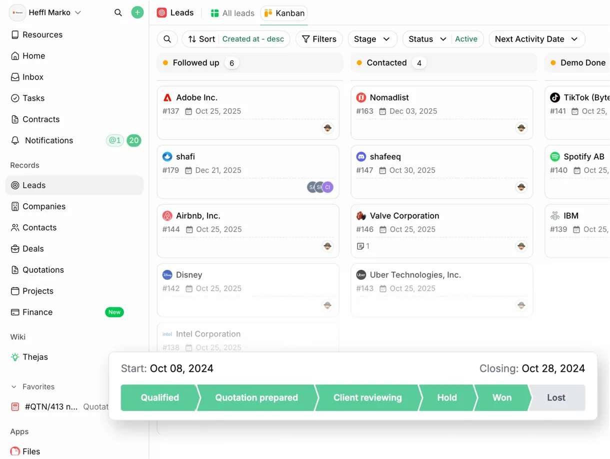Switch to All leads tab
The width and height of the screenshot is (610, 459).
[x=232, y=13]
